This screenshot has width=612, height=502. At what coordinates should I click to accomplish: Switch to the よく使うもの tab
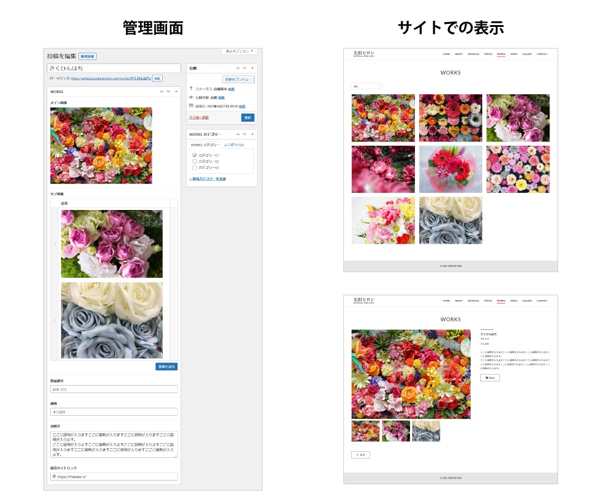tap(233, 145)
